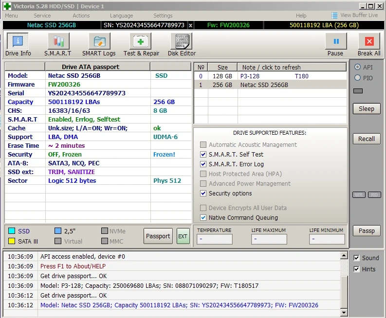The height and width of the screenshot is (318, 386).
Task: Click the log scrollbar down arrow
Action: (344, 312)
